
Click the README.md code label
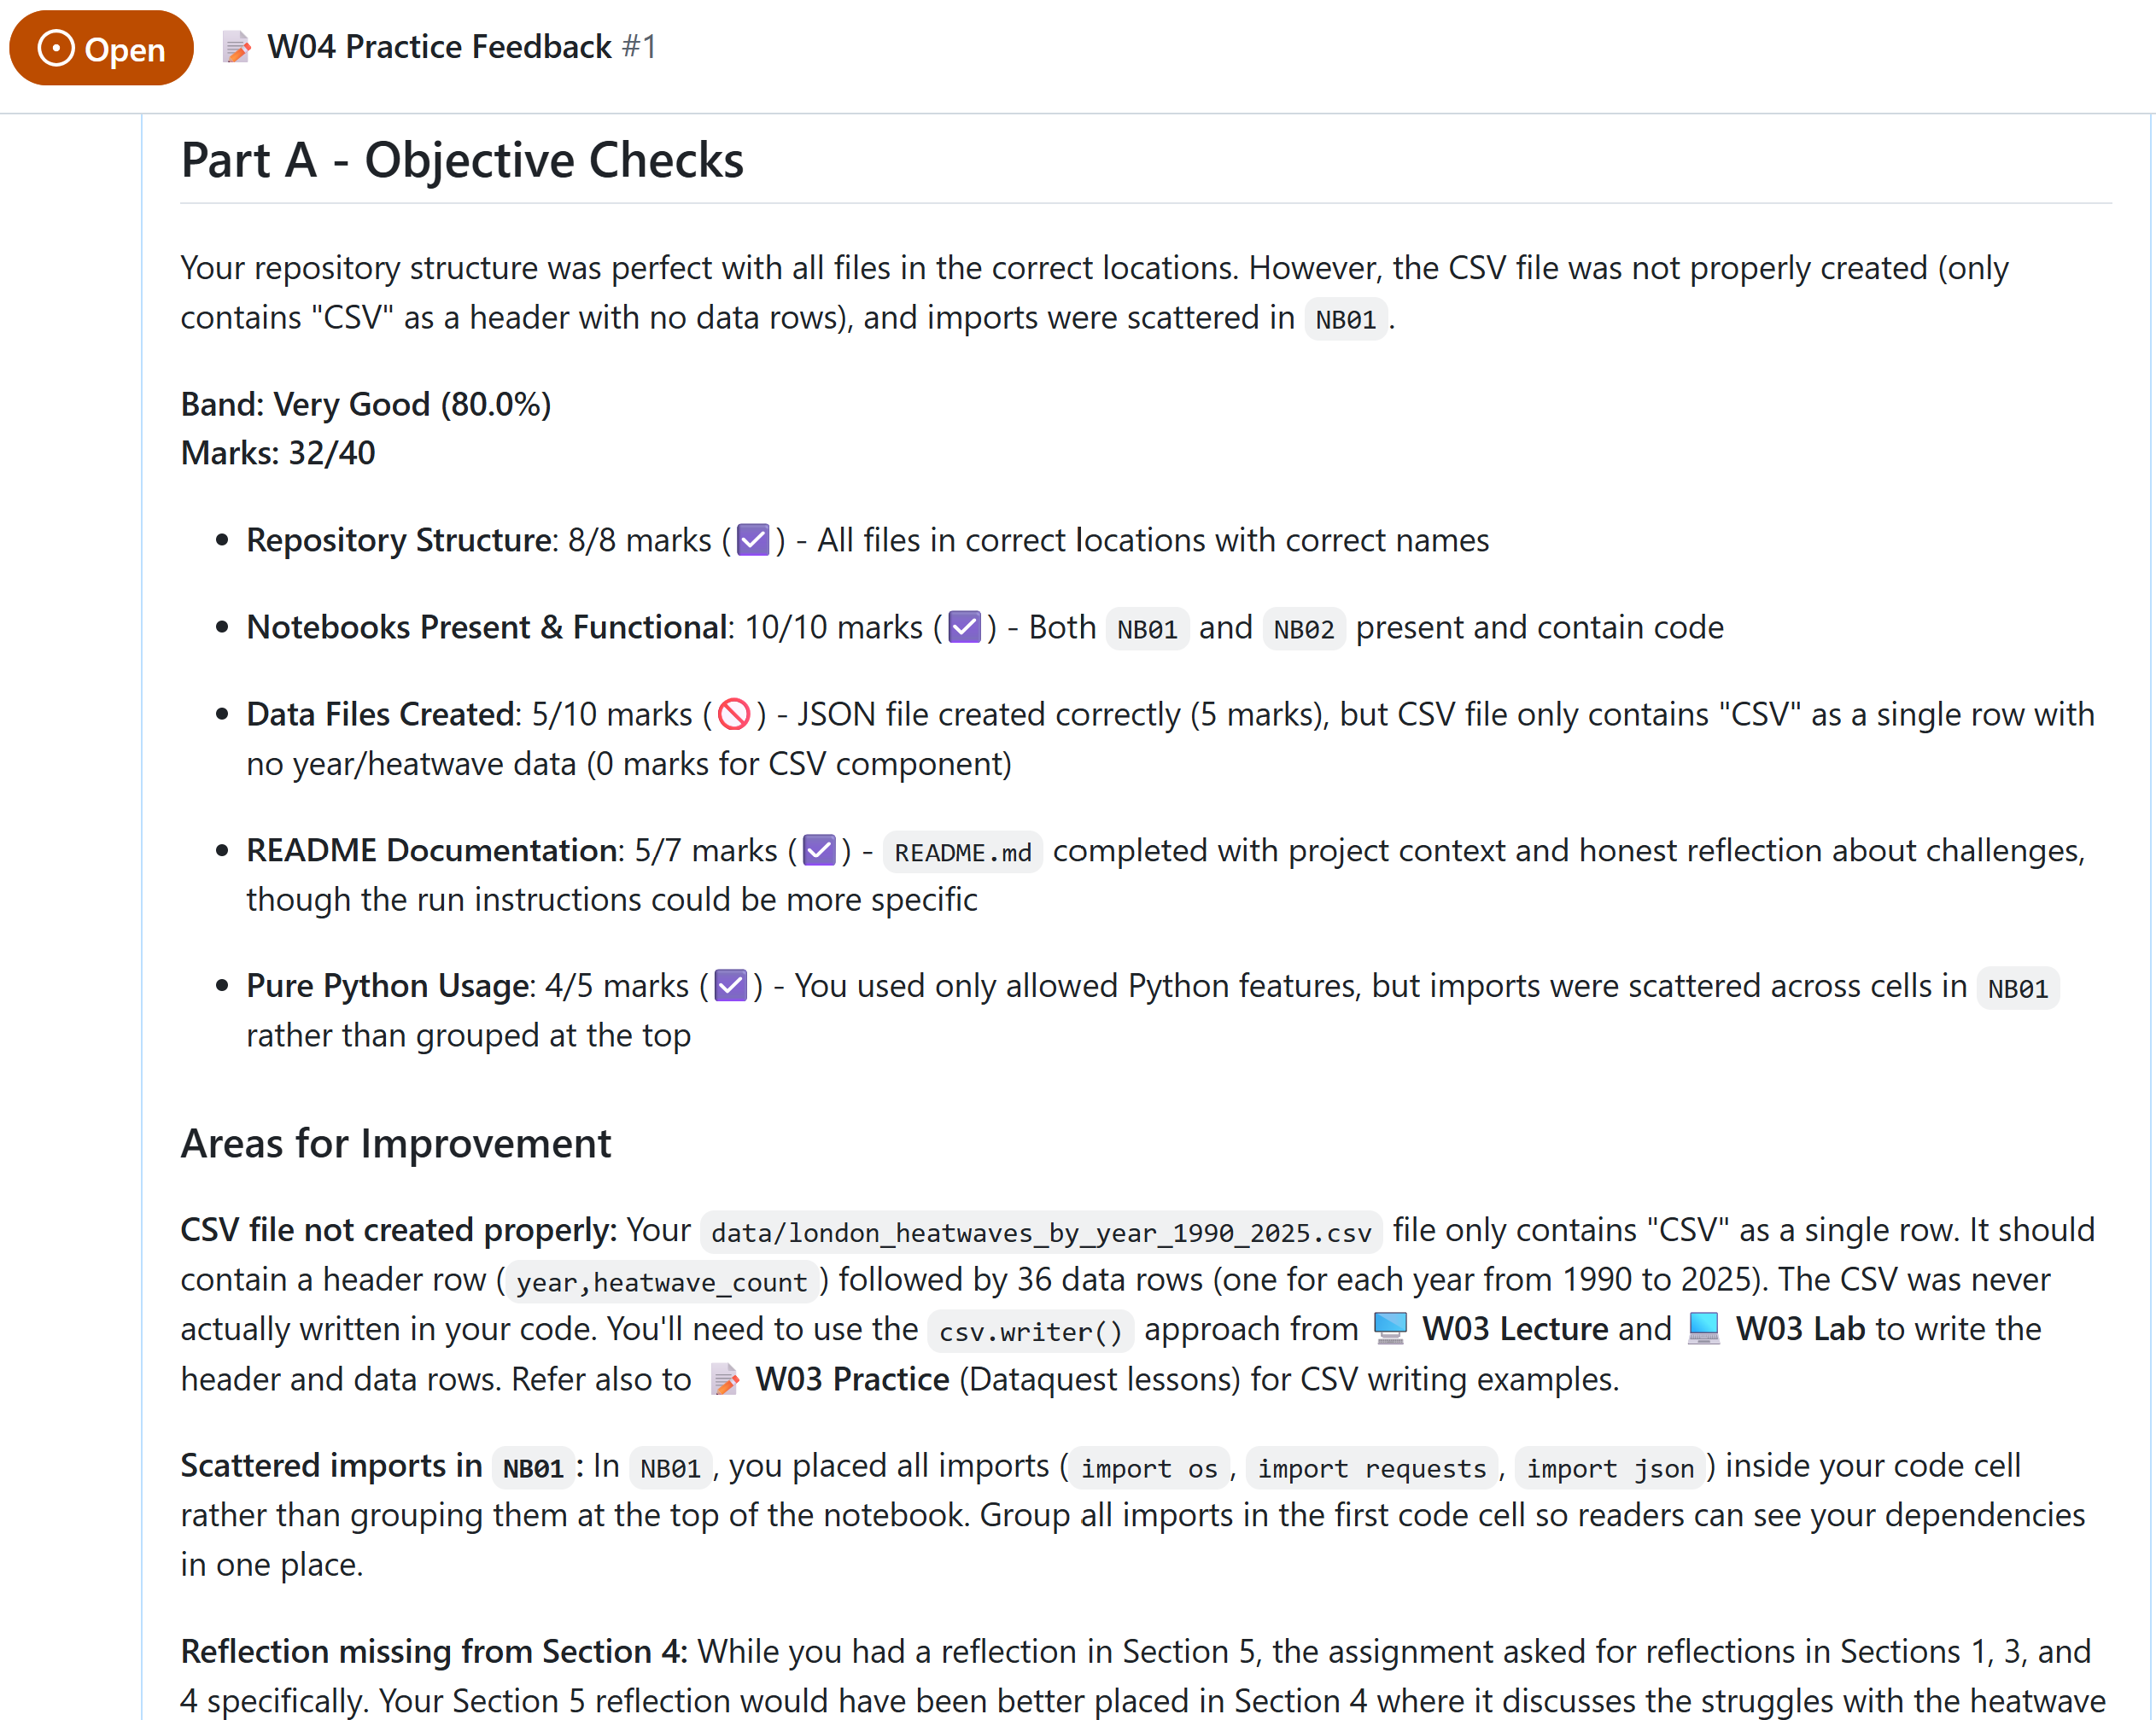pos(962,853)
